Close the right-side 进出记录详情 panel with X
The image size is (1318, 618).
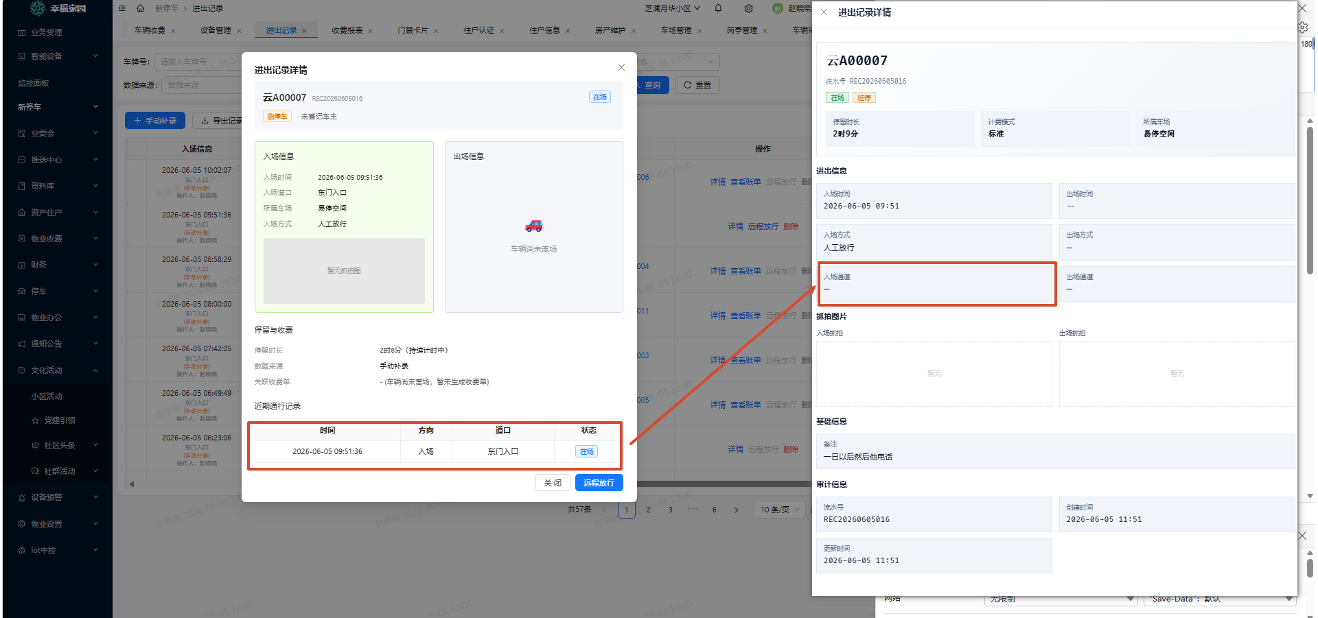click(824, 12)
